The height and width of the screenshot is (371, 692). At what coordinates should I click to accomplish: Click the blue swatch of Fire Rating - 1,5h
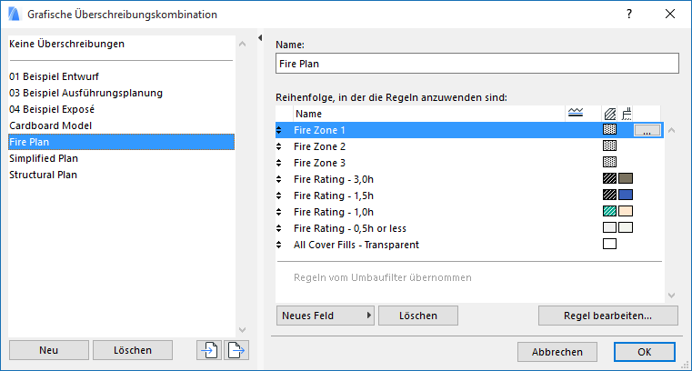pos(626,196)
